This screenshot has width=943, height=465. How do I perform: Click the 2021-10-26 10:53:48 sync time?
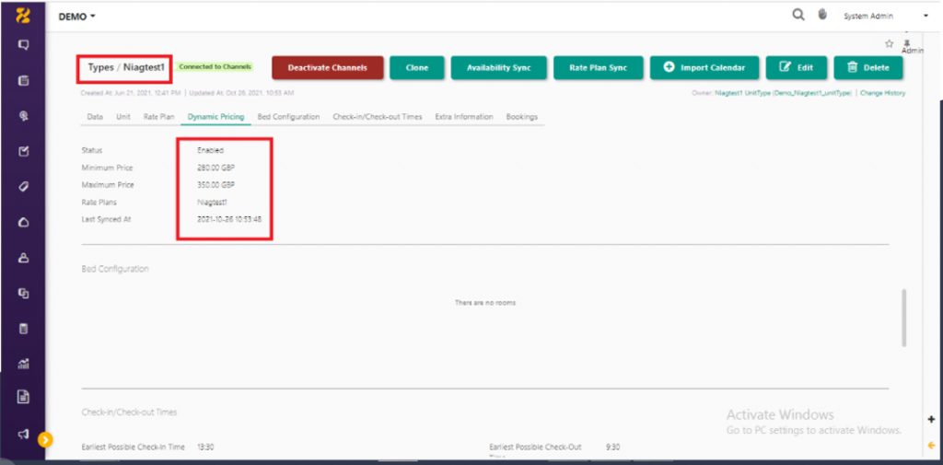coord(229,219)
